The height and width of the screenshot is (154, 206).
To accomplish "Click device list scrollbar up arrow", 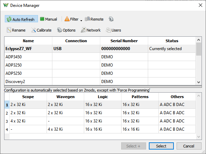I will click(198, 40).
